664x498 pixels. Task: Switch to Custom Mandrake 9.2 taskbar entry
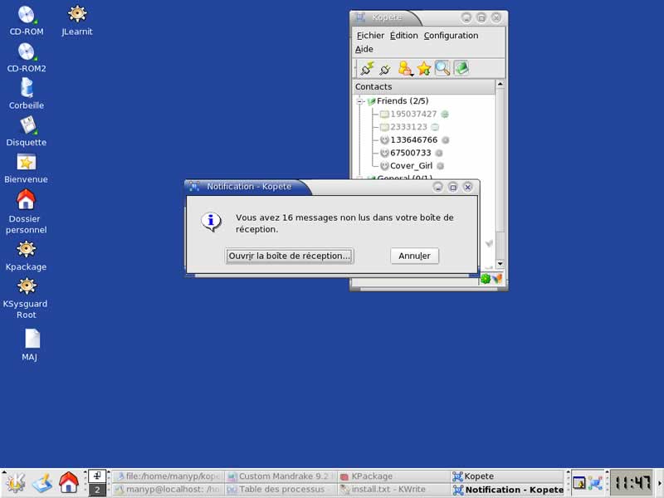(281, 476)
